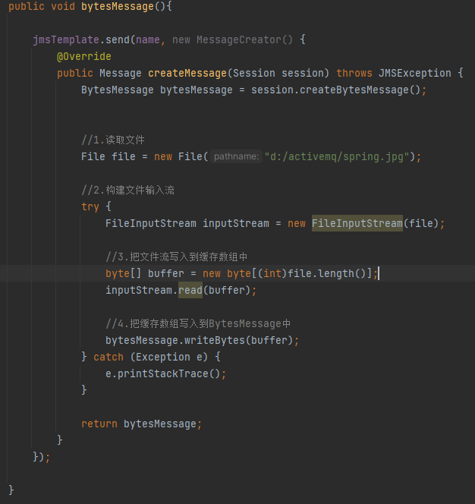This screenshot has width=475, height=504.
Task: Click the 3.把文件流写入到缓存数组中 comment
Action: click(x=177, y=257)
